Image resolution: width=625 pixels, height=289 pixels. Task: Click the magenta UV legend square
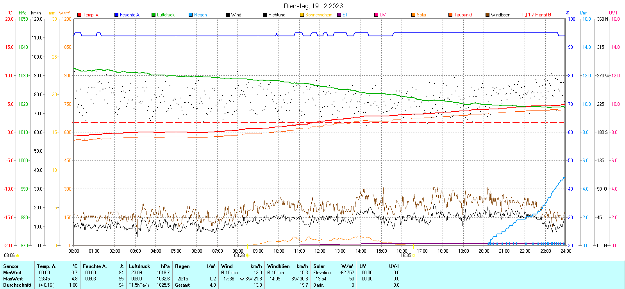(376, 15)
